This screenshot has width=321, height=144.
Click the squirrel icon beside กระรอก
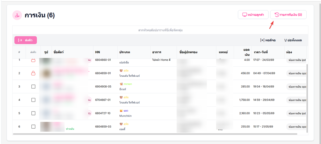(x=121, y=84)
